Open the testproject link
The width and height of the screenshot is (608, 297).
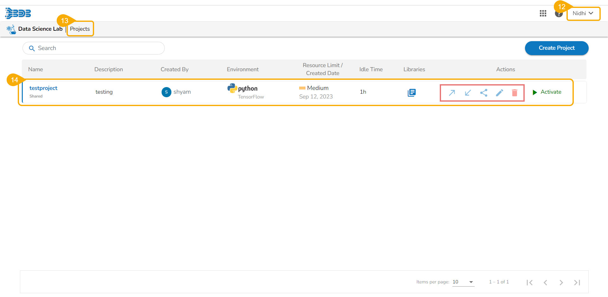[x=43, y=88]
